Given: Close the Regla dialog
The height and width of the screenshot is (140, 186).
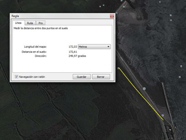Looking at the screenshot, I should point(112,16).
